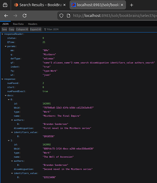Collapse the params node
The height and width of the screenshot is (183, 157).
[5, 46]
